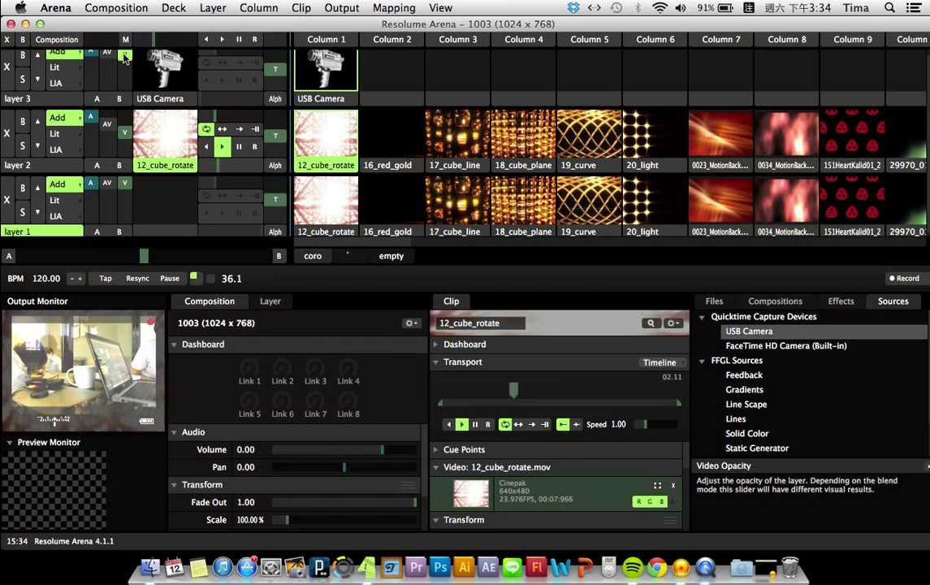Viewport: 930px width, 585px height.
Task: Adjust the clip Speed slider
Action: 655,424
